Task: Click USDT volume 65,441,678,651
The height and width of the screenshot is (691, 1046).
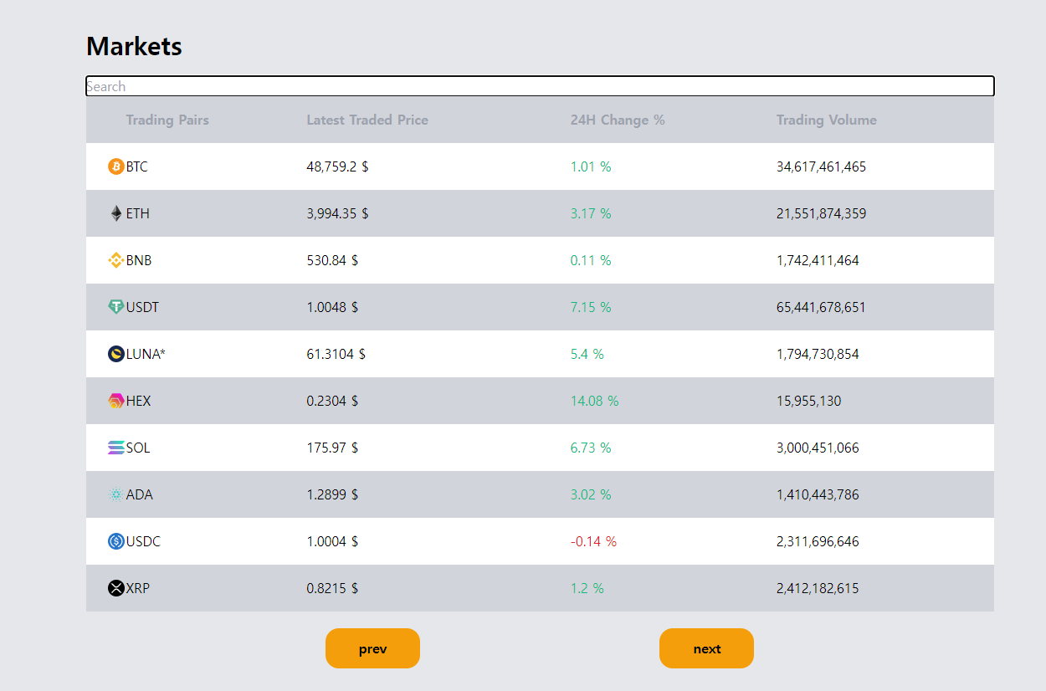Action: [x=821, y=307]
